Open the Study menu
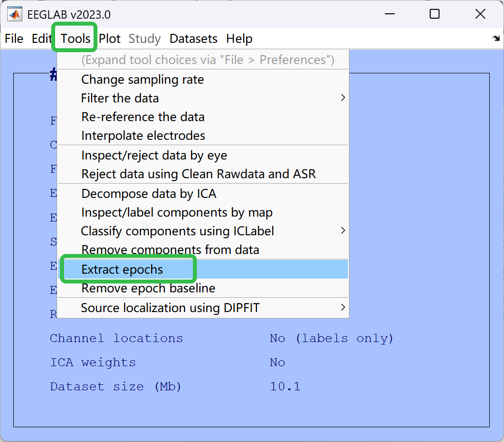The height and width of the screenshot is (442, 504). point(145,38)
